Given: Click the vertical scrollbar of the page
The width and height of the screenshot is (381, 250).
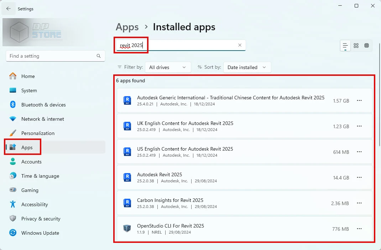Looking at the screenshot, I should coord(380,95).
